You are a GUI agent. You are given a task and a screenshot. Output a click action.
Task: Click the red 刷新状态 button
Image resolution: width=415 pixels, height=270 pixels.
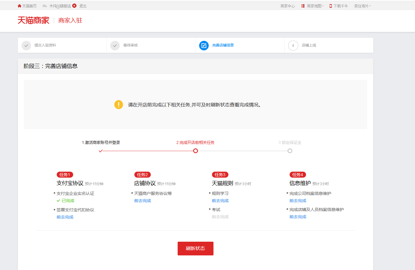point(196,249)
